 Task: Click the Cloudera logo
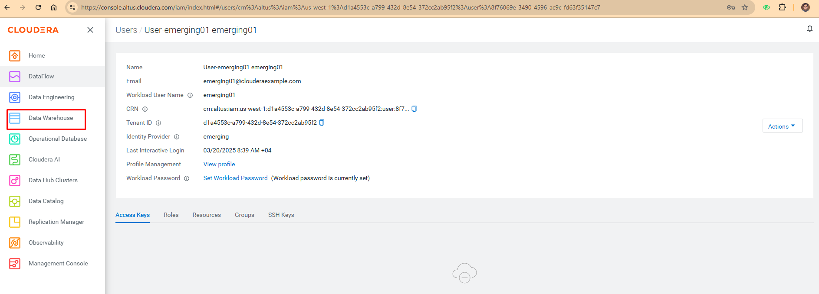[33, 30]
